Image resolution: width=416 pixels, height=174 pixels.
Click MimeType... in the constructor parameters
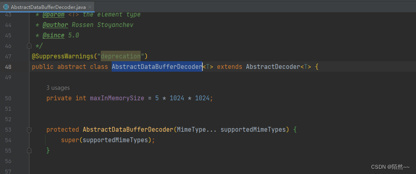197,129
